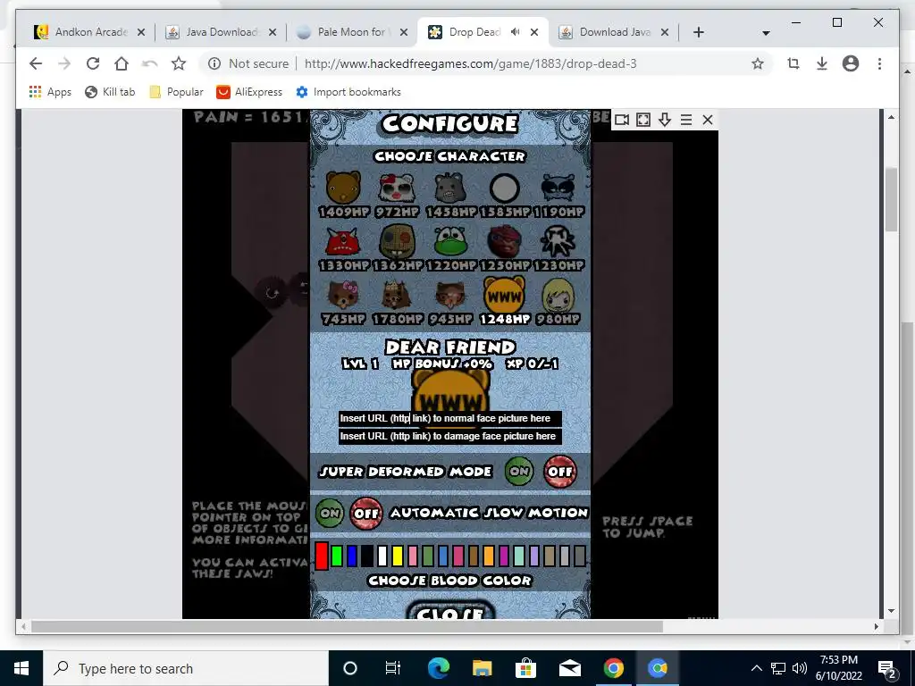Pick pure blue blood color swatch
The width and height of the screenshot is (915, 686).
(x=352, y=556)
